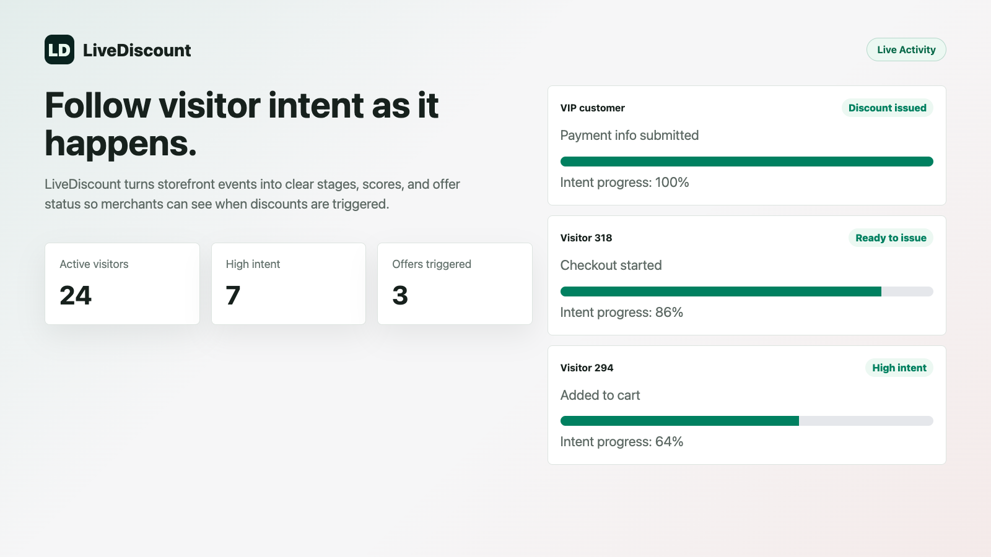Screen dimensions: 991x557
Task: Click Intent progress: 64% text
Action: (x=621, y=442)
